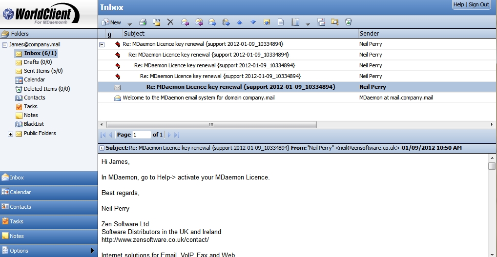497x257 pixels.
Task: Click the page number input field
Action: 142,135
